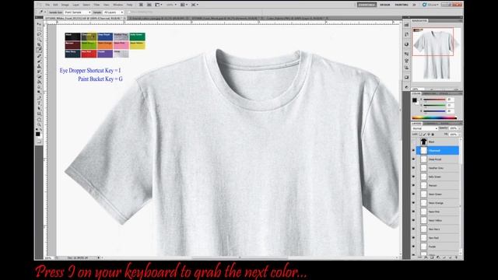Open CS Live from the top bar
Screen dimensions: 498x280
pyautogui.click(x=430, y=5)
